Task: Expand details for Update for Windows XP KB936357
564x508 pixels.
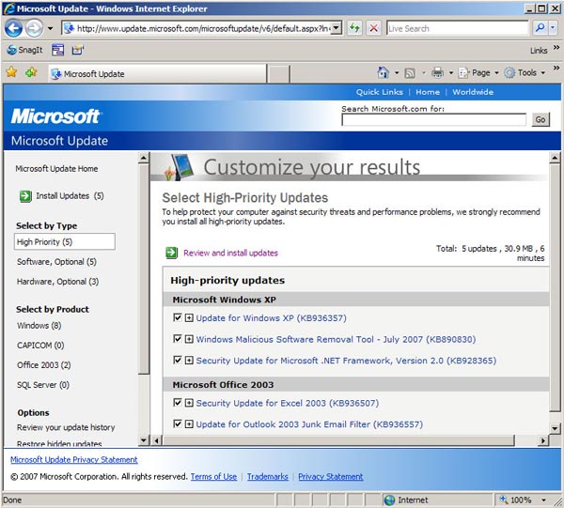Action: point(189,318)
